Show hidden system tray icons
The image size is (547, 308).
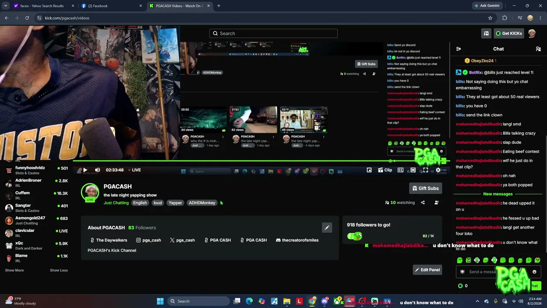tap(477, 301)
